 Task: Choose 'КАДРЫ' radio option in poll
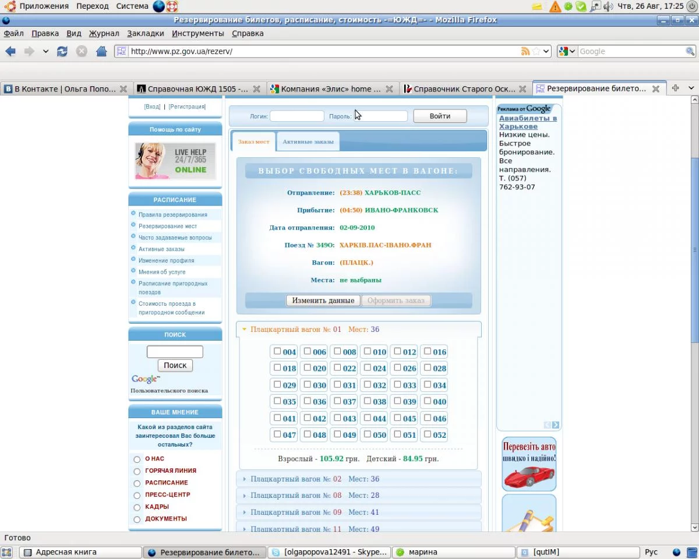pyautogui.click(x=137, y=507)
